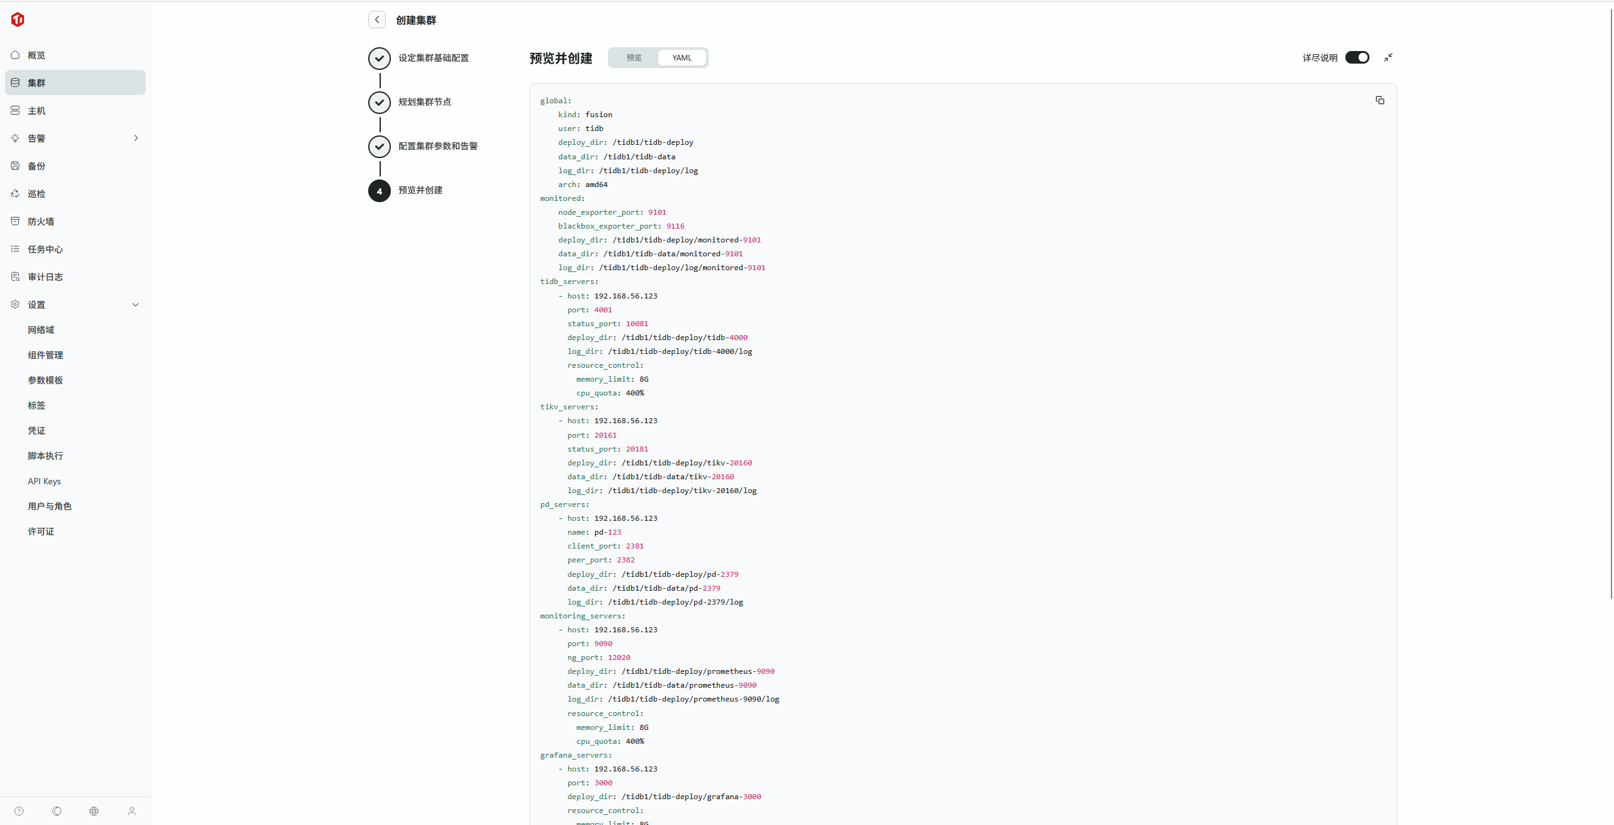Viewport: 1614px width, 825px height.
Task: Switch to the 预览 view tab
Action: click(634, 57)
